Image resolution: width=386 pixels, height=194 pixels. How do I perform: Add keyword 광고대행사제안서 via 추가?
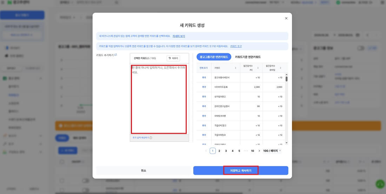coord(204,78)
